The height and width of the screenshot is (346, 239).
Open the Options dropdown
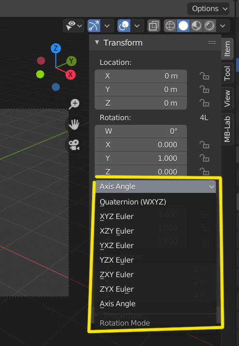click(208, 9)
